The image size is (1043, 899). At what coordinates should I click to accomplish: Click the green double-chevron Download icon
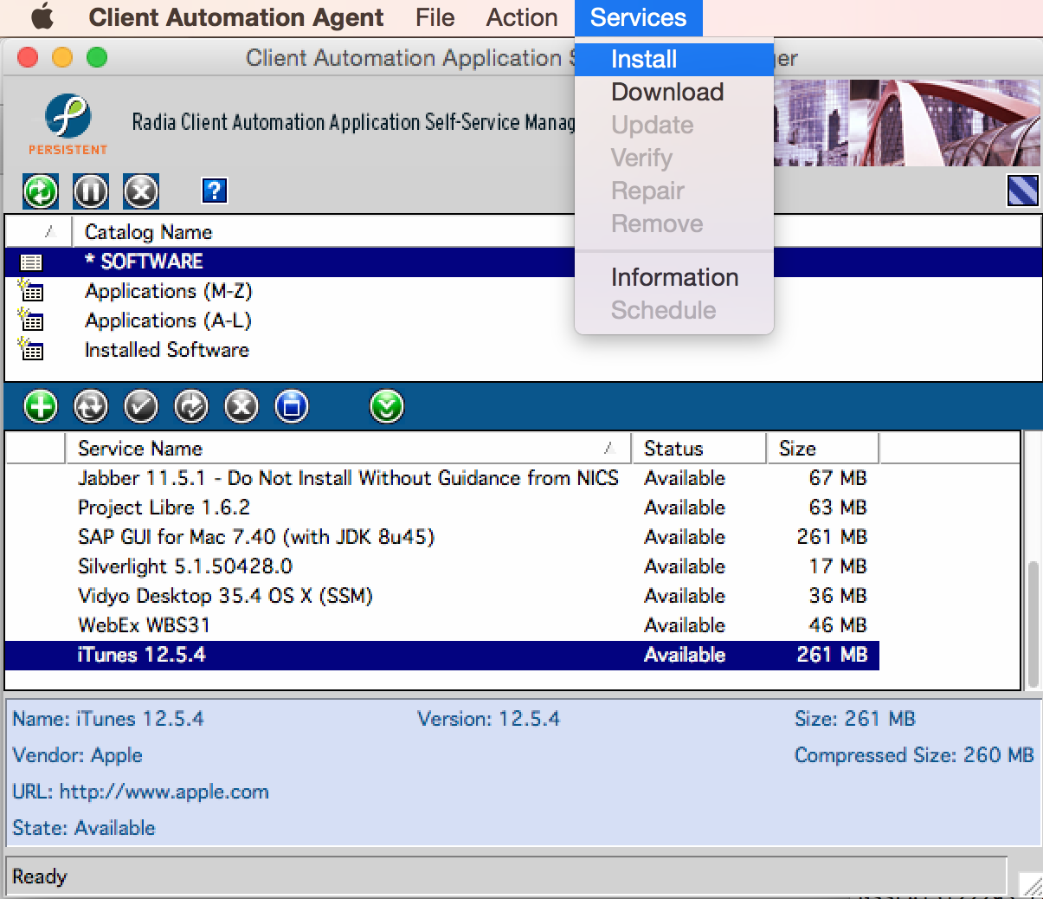pos(387,406)
